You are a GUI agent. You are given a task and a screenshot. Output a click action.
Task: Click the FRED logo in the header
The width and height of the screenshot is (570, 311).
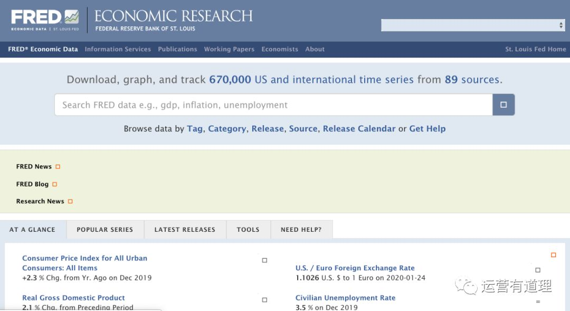pyautogui.click(x=45, y=20)
